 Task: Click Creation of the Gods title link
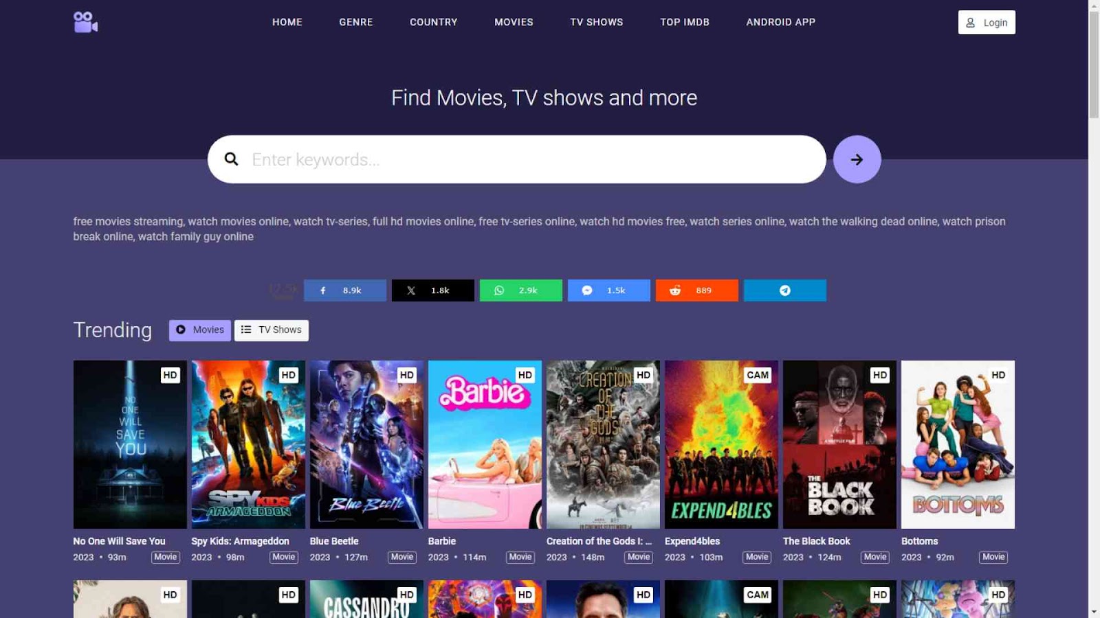(599, 541)
